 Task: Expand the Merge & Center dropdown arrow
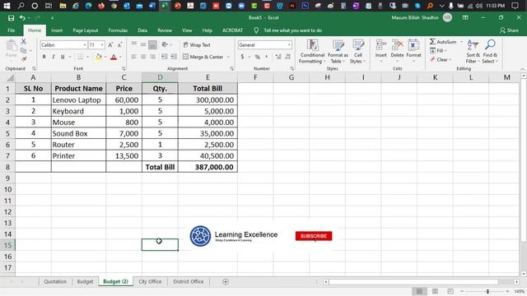[x=228, y=57]
